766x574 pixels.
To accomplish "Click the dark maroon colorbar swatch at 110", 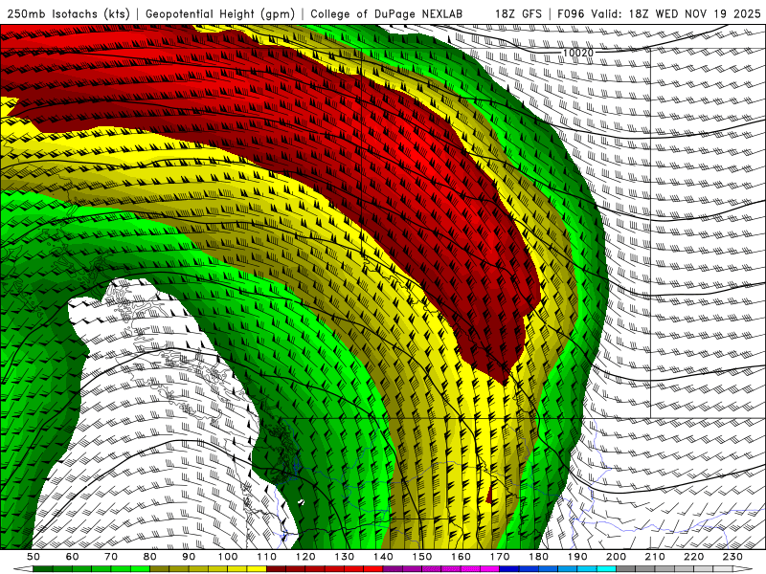I will [x=276, y=568].
